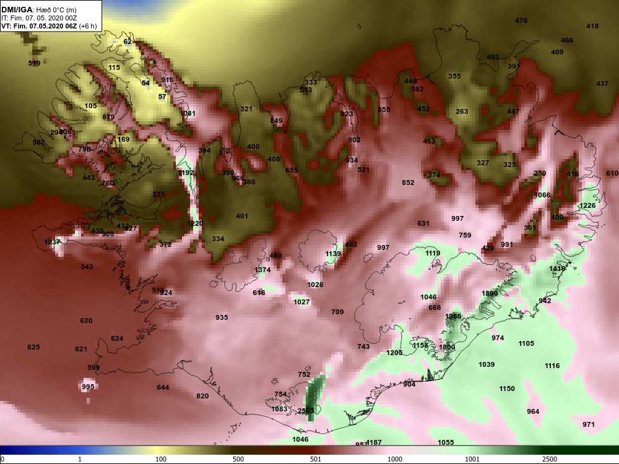Select the 1986 height value
The width and height of the screenshot is (619, 464).
tap(453, 316)
